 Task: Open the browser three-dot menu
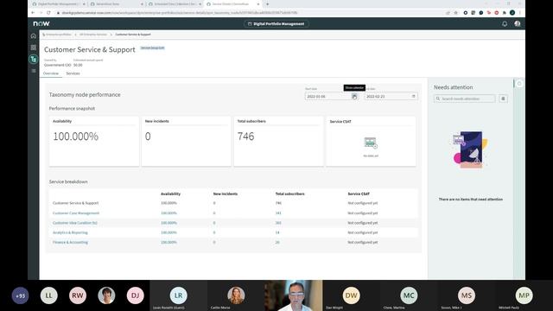(520, 13)
